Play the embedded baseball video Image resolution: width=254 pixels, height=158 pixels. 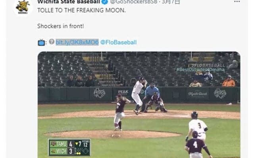[x=139, y=105]
